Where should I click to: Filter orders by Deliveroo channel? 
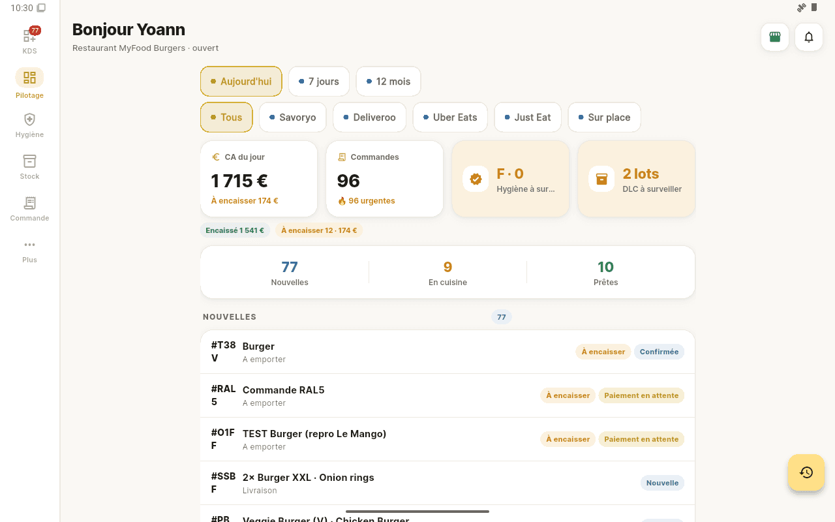click(370, 117)
